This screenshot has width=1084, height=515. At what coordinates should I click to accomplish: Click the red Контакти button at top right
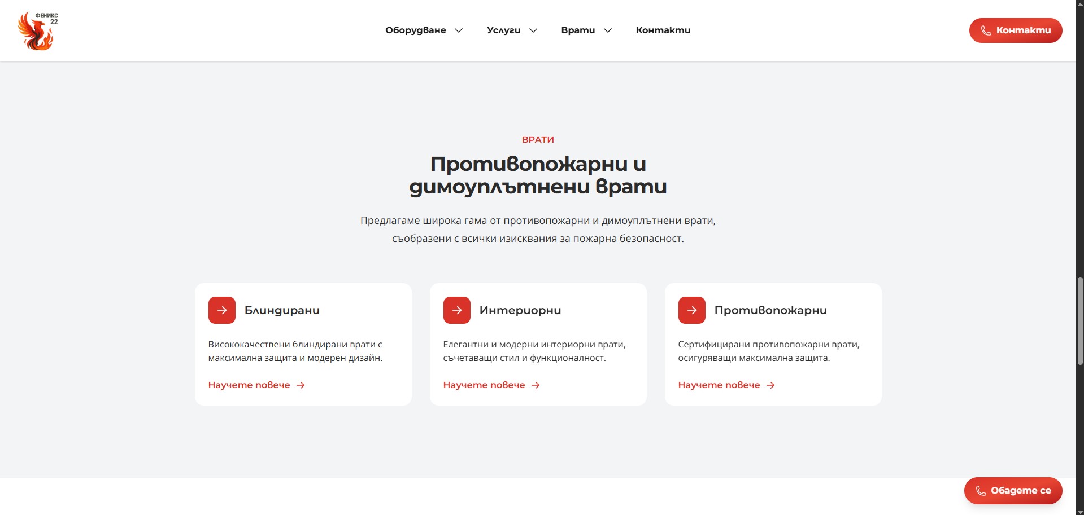pyautogui.click(x=1015, y=30)
